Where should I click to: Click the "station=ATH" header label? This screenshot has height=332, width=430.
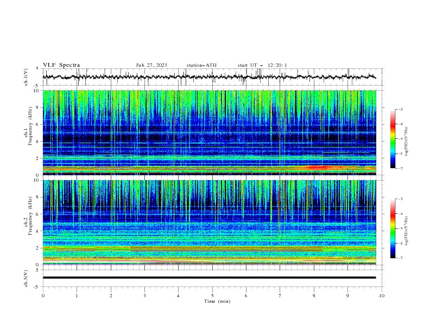coord(201,65)
